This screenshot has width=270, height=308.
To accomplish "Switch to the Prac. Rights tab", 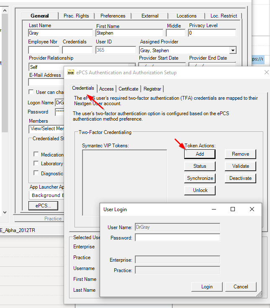I will pos(76,16).
